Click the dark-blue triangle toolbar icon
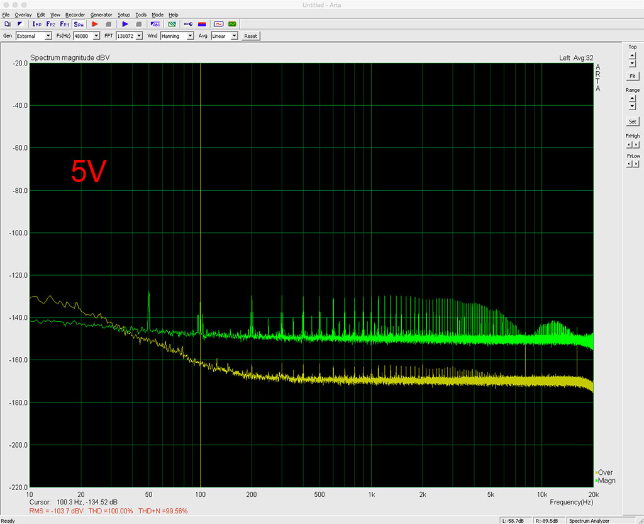 pyautogui.click(x=19, y=25)
